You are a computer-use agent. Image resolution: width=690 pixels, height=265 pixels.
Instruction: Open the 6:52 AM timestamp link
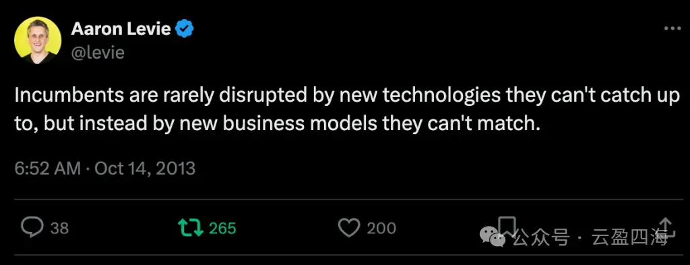[x=48, y=169]
